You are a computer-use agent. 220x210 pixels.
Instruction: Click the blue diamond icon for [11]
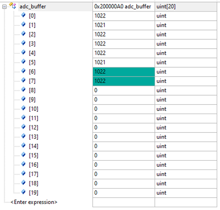[x=24, y=117]
